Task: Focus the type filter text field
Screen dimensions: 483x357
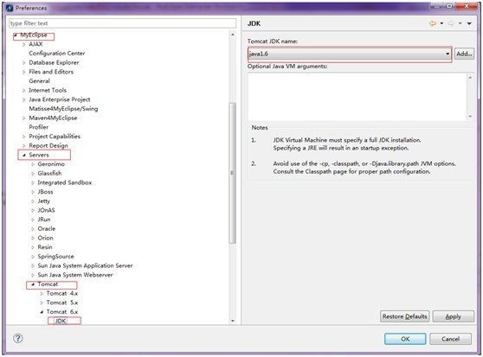Action: (123, 23)
